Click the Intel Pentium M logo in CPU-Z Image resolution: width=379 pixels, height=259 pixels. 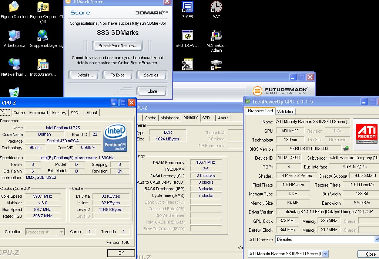click(115, 137)
